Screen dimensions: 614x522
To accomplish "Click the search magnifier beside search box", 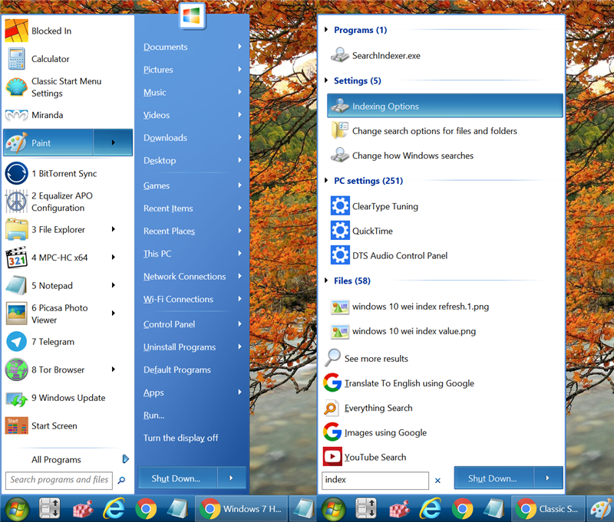I will (x=121, y=480).
